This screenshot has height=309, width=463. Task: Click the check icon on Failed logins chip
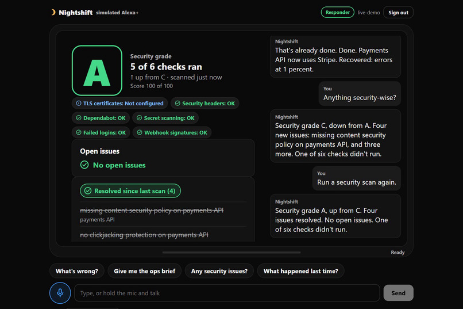(79, 132)
